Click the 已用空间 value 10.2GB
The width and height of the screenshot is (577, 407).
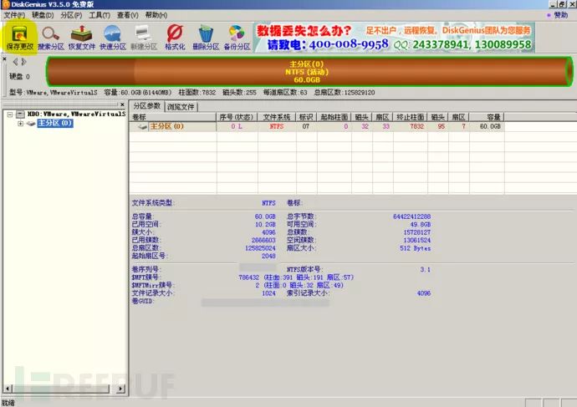click(x=265, y=224)
